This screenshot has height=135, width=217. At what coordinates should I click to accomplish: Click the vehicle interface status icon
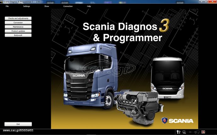click(x=197, y=132)
